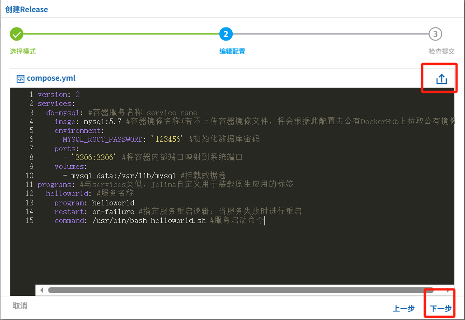This screenshot has width=465, height=320.
Task: Click the 创建Release dialog title
Action: (x=27, y=10)
